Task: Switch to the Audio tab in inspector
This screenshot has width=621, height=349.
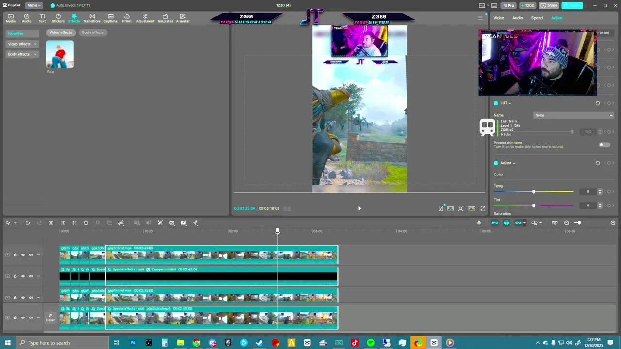Action: (x=518, y=18)
